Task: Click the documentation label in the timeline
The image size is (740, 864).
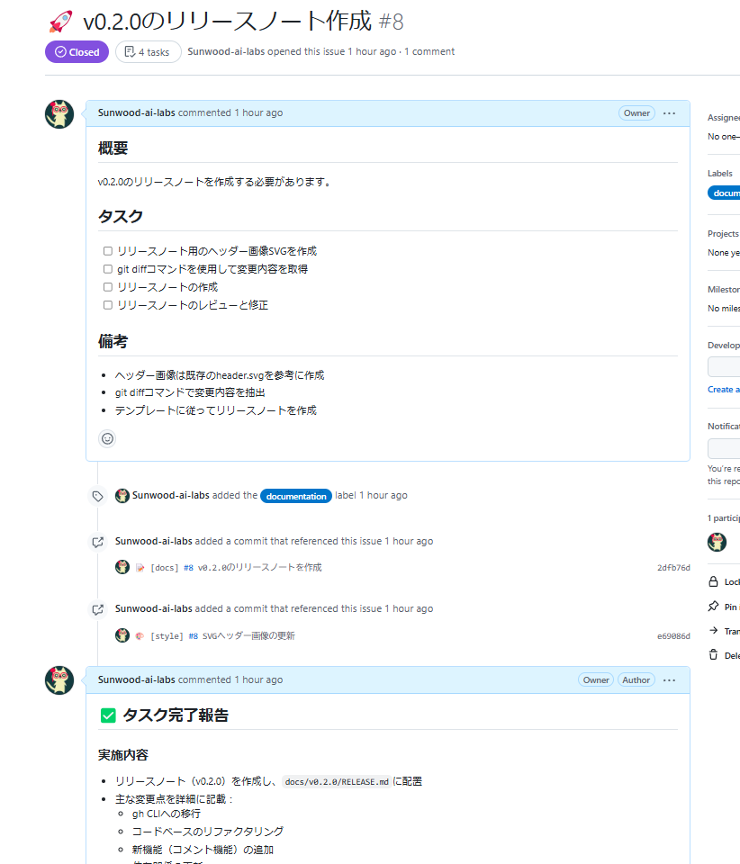Action: [x=296, y=496]
